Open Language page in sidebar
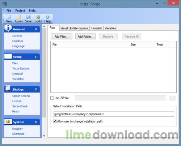 [x=18, y=46]
